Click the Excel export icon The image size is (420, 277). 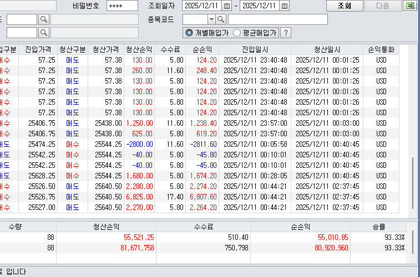pyautogui.click(x=411, y=6)
